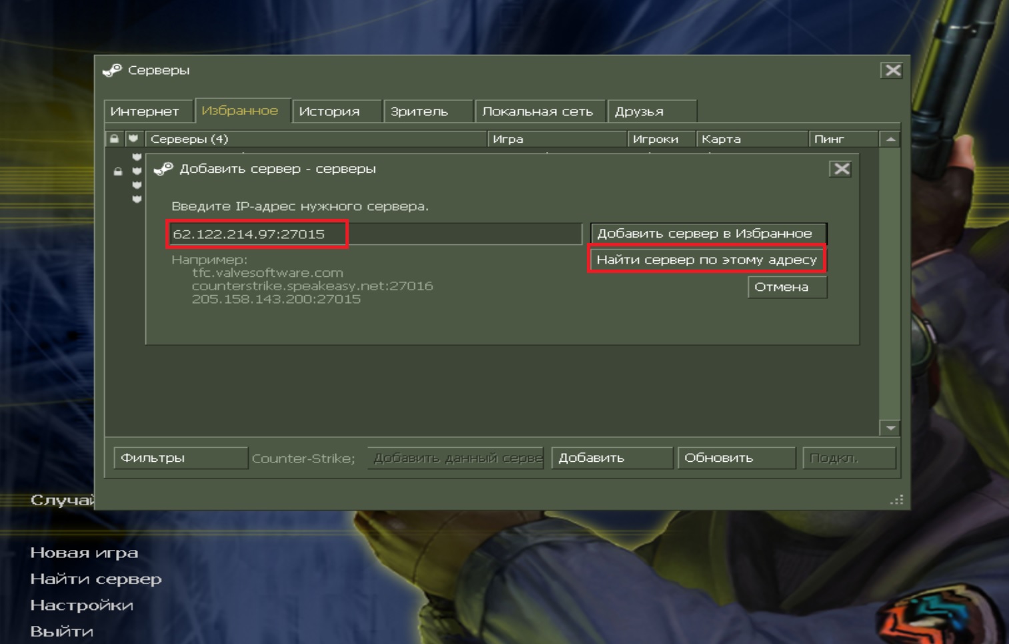
Task: Open the Фильтры panel
Action: (x=181, y=458)
